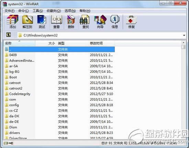Screen dimensions: 189x148
Task: Open the Help (帮助) menu
Action: 85,11
